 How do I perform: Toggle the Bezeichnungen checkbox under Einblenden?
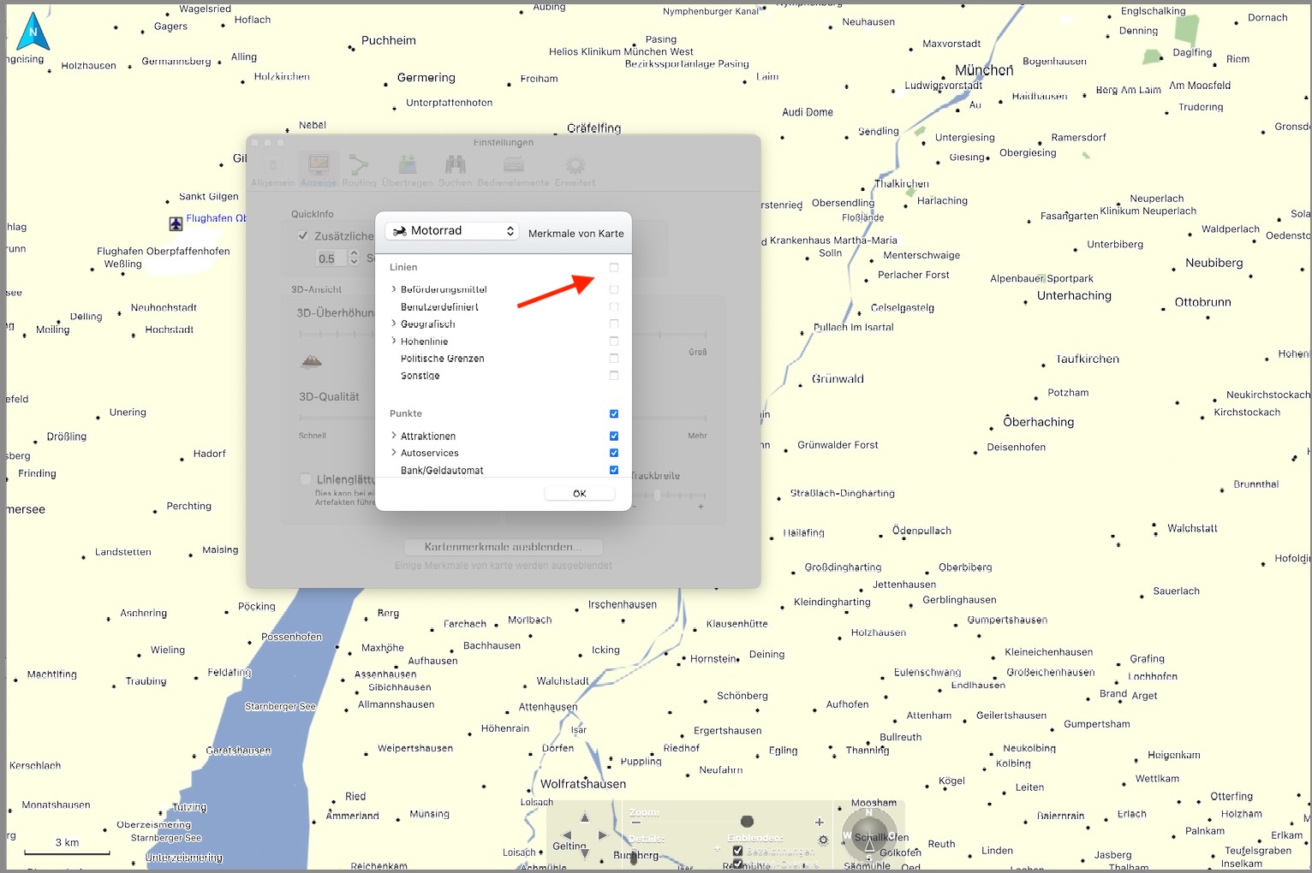737,852
